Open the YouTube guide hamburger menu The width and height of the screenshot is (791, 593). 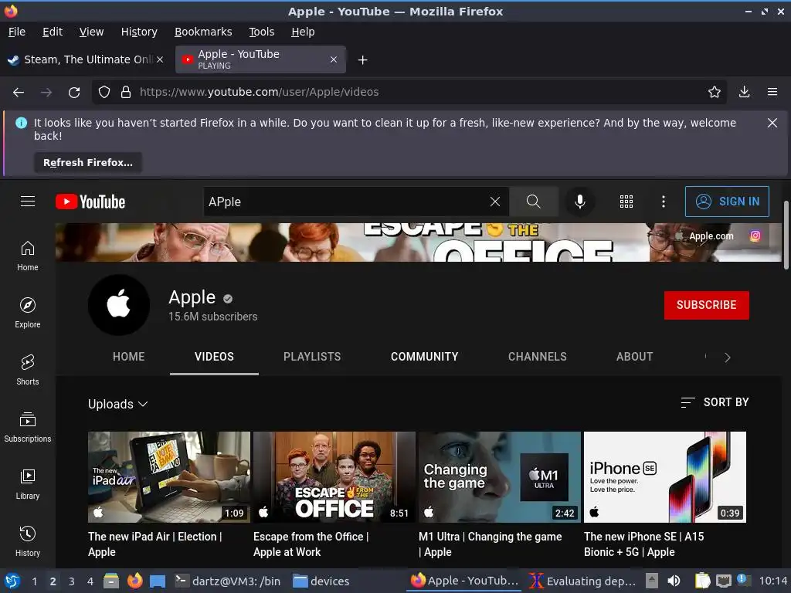[28, 202]
